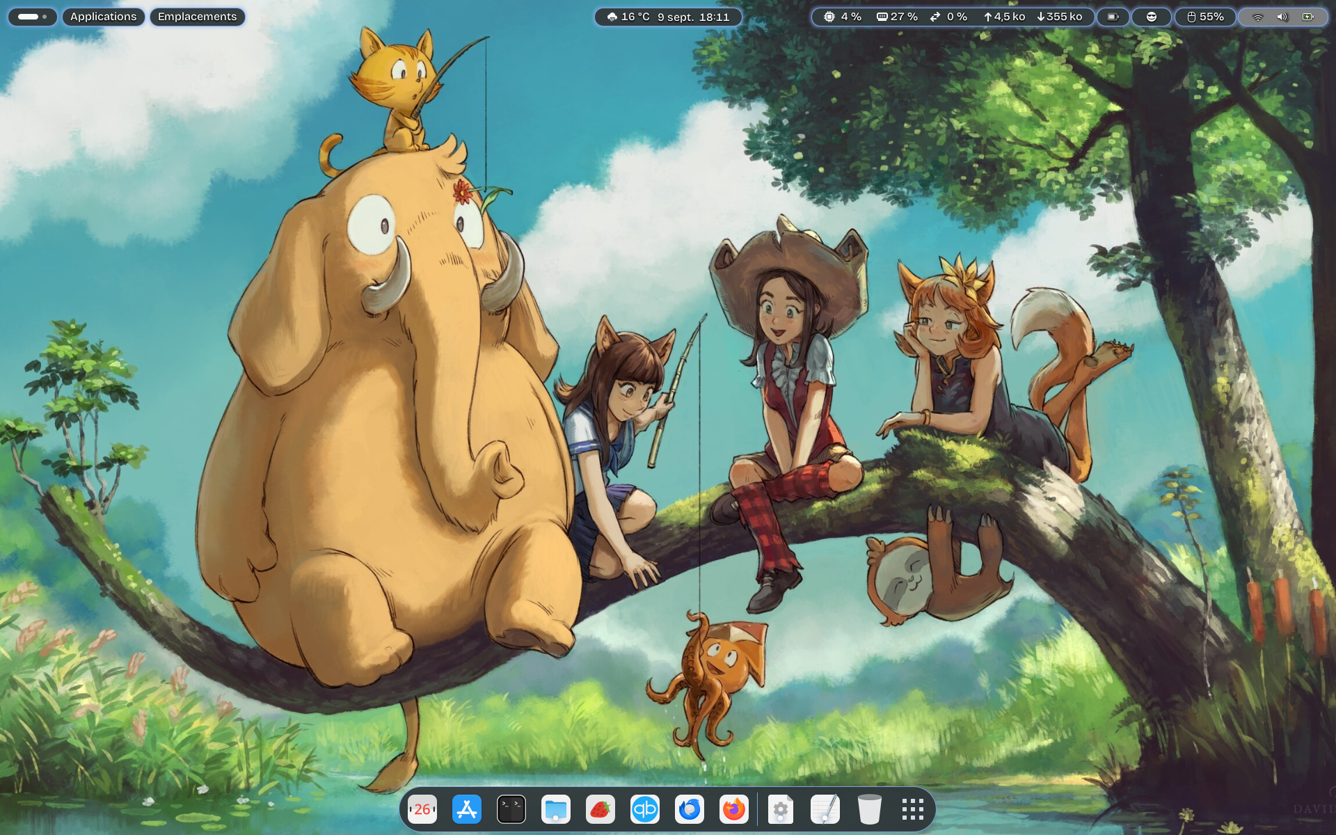Click the sunglasses emoji indicator
Screen dimensions: 1336x835
1152,17
